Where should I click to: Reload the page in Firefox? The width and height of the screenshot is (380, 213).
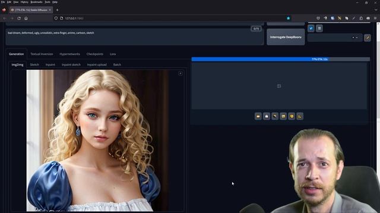tap(19, 18)
